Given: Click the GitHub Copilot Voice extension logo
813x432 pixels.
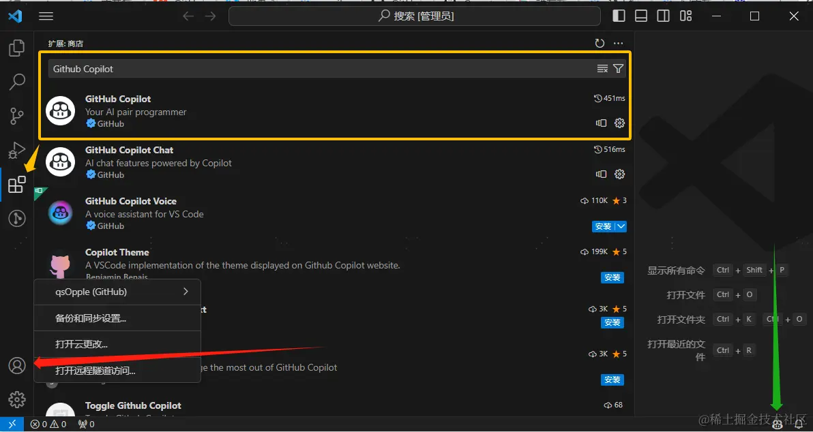Looking at the screenshot, I should pyautogui.click(x=61, y=213).
